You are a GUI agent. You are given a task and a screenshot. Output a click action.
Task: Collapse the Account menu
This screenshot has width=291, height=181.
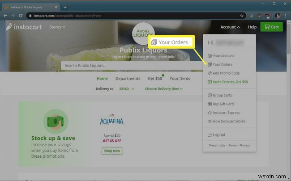click(230, 27)
